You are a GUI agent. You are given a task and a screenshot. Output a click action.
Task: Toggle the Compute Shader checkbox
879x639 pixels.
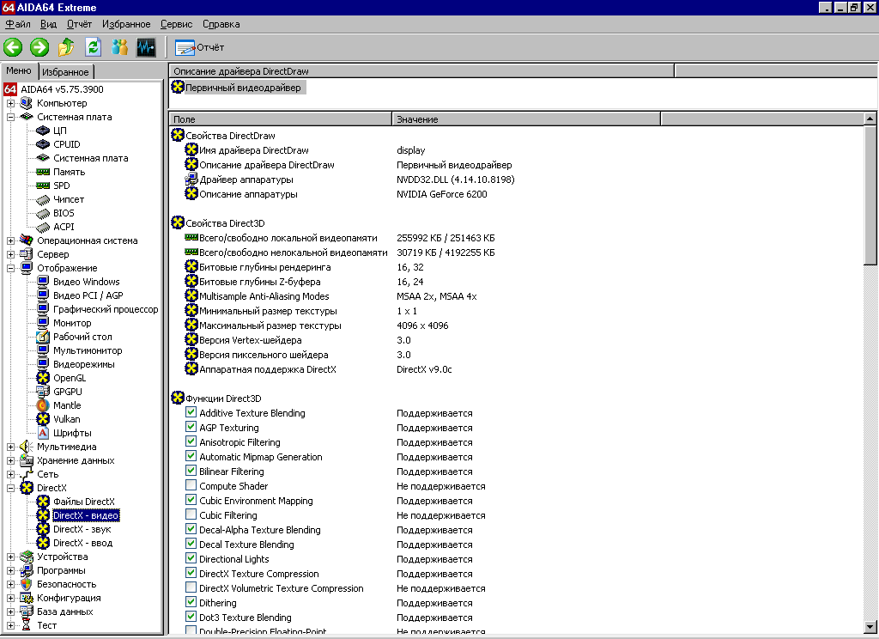[191, 486]
